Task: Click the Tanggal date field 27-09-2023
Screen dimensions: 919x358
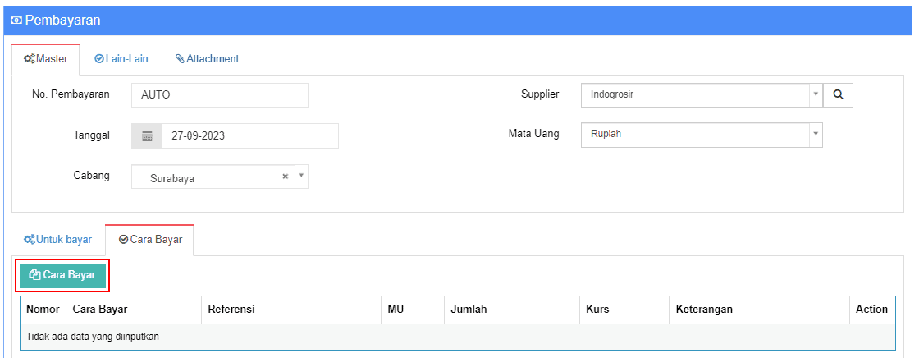Action: pyautogui.click(x=250, y=136)
